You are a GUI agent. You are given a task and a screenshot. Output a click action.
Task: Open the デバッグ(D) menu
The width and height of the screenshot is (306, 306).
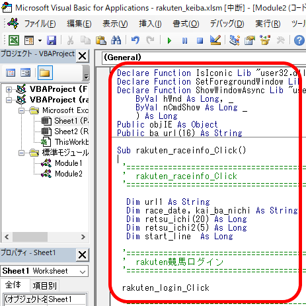pos(227,24)
